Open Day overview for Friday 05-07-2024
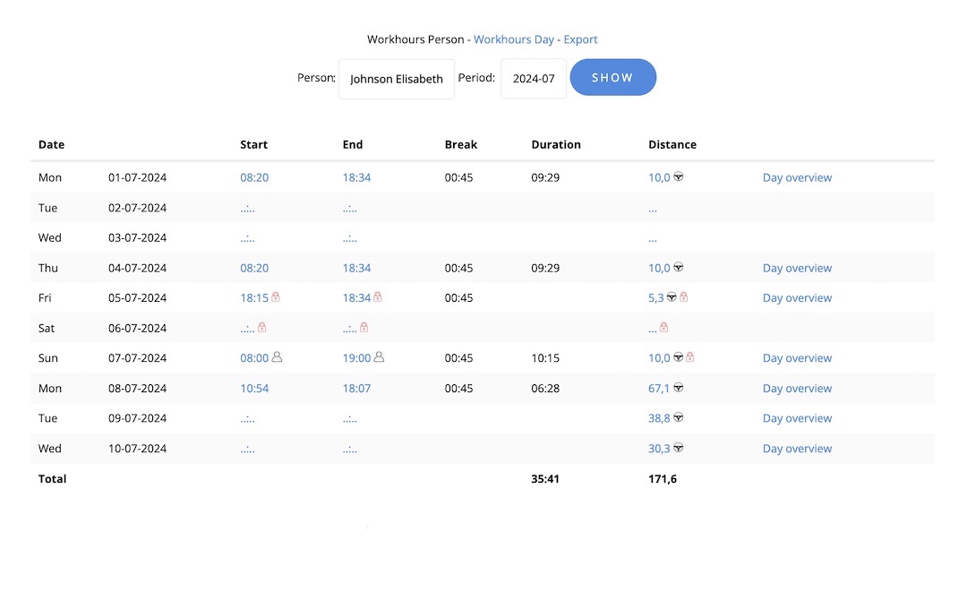967x609 pixels. pyautogui.click(x=797, y=298)
